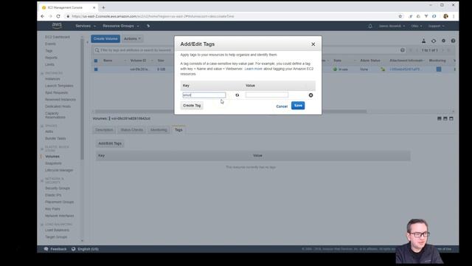Screen dimensions: 472x266
Task: Open the table settings gear icon
Action: (x=443, y=41)
